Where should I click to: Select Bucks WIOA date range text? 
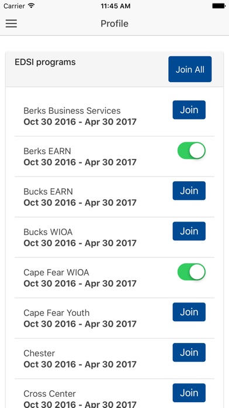pyautogui.click(x=80, y=243)
